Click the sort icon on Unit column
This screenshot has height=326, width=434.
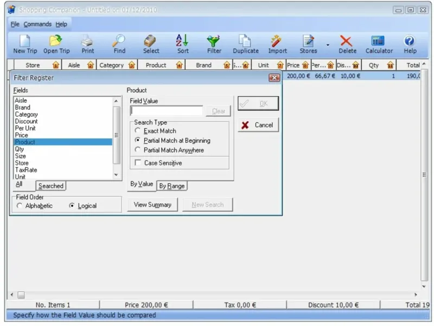pyautogui.click(x=280, y=65)
